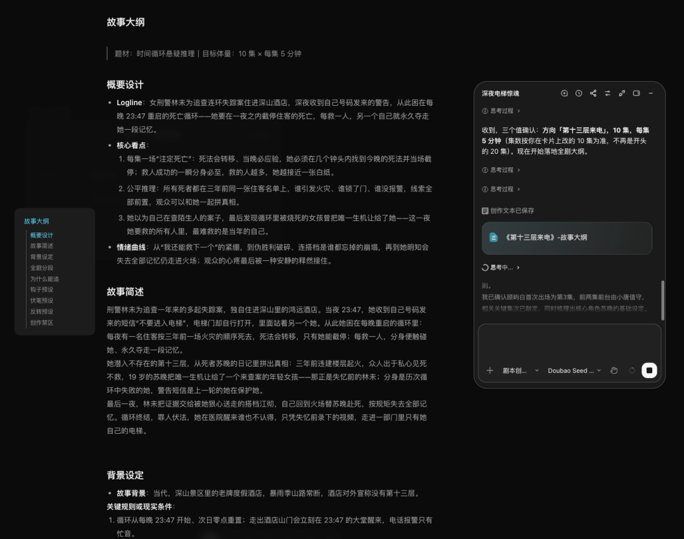
Task: Click the share icon in the chat header
Action: [x=593, y=93]
